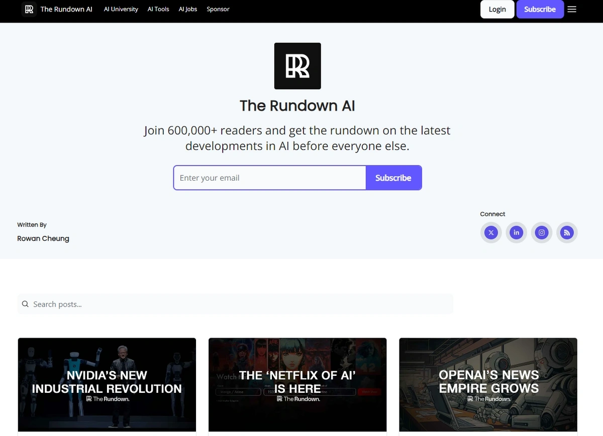The height and width of the screenshot is (436, 603).
Task: Click the 'Join 600,000+ readers' tagline
Action: pyautogui.click(x=297, y=138)
